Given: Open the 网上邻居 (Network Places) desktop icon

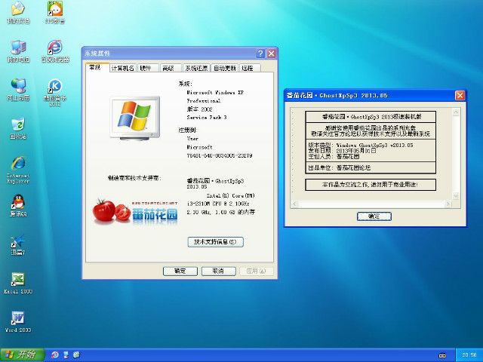Looking at the screenshot, I should click(x=18, y=90).
